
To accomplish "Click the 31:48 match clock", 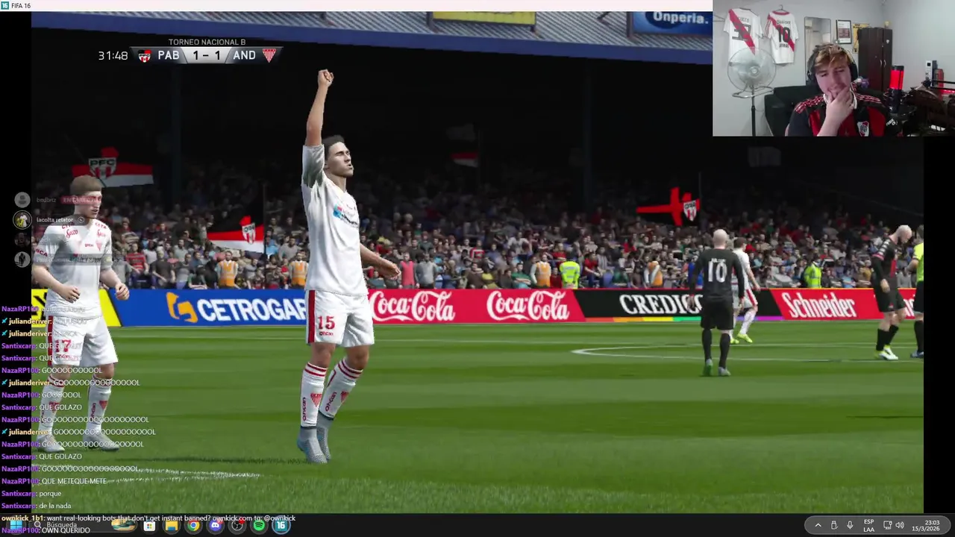I will (113, 55).
